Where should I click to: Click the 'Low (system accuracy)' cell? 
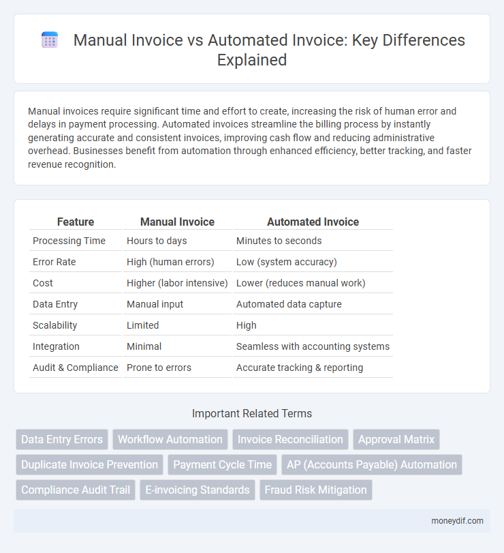point(313,262)
